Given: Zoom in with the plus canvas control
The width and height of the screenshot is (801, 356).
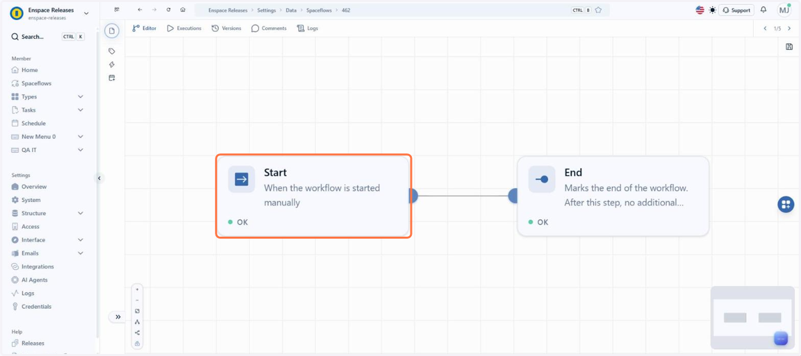Looking at the screenshot, I should 138,290.
